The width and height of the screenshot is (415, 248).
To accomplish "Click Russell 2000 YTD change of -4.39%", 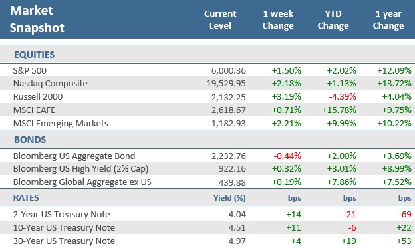I will pyautogui.click(x=343, y=97).
